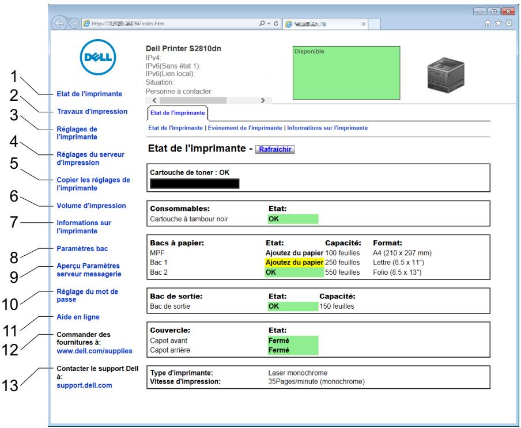Viewport: 521px width, 428px height.
Task: Select the Etat de l'imprimante tab
Action: click(178, 113)
